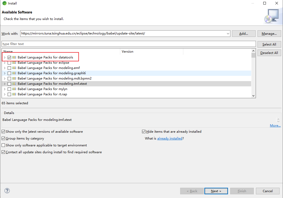
Task: Toggle Contact all update sites during install
Action: pos(3,152)
